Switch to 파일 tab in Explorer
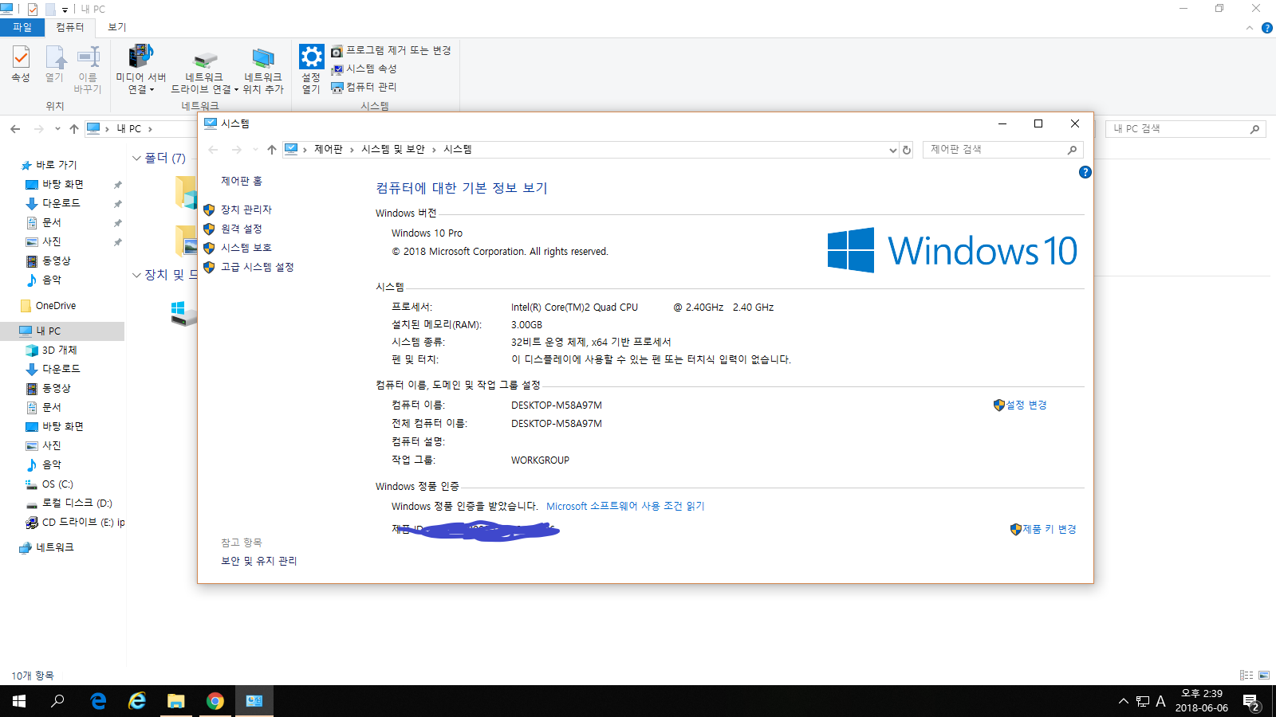Image resolution: width=1276 pixels, height=717 pixels. click(x=22, y=27)
